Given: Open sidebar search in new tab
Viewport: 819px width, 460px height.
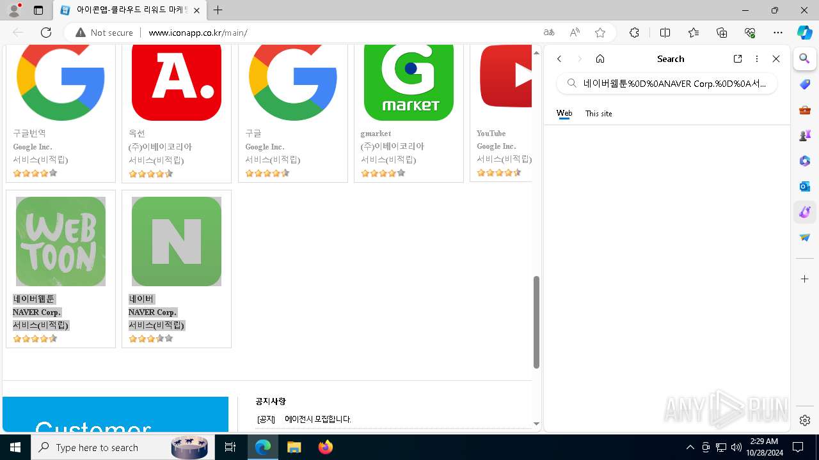Looking at the screenshot, I should 738,59.
